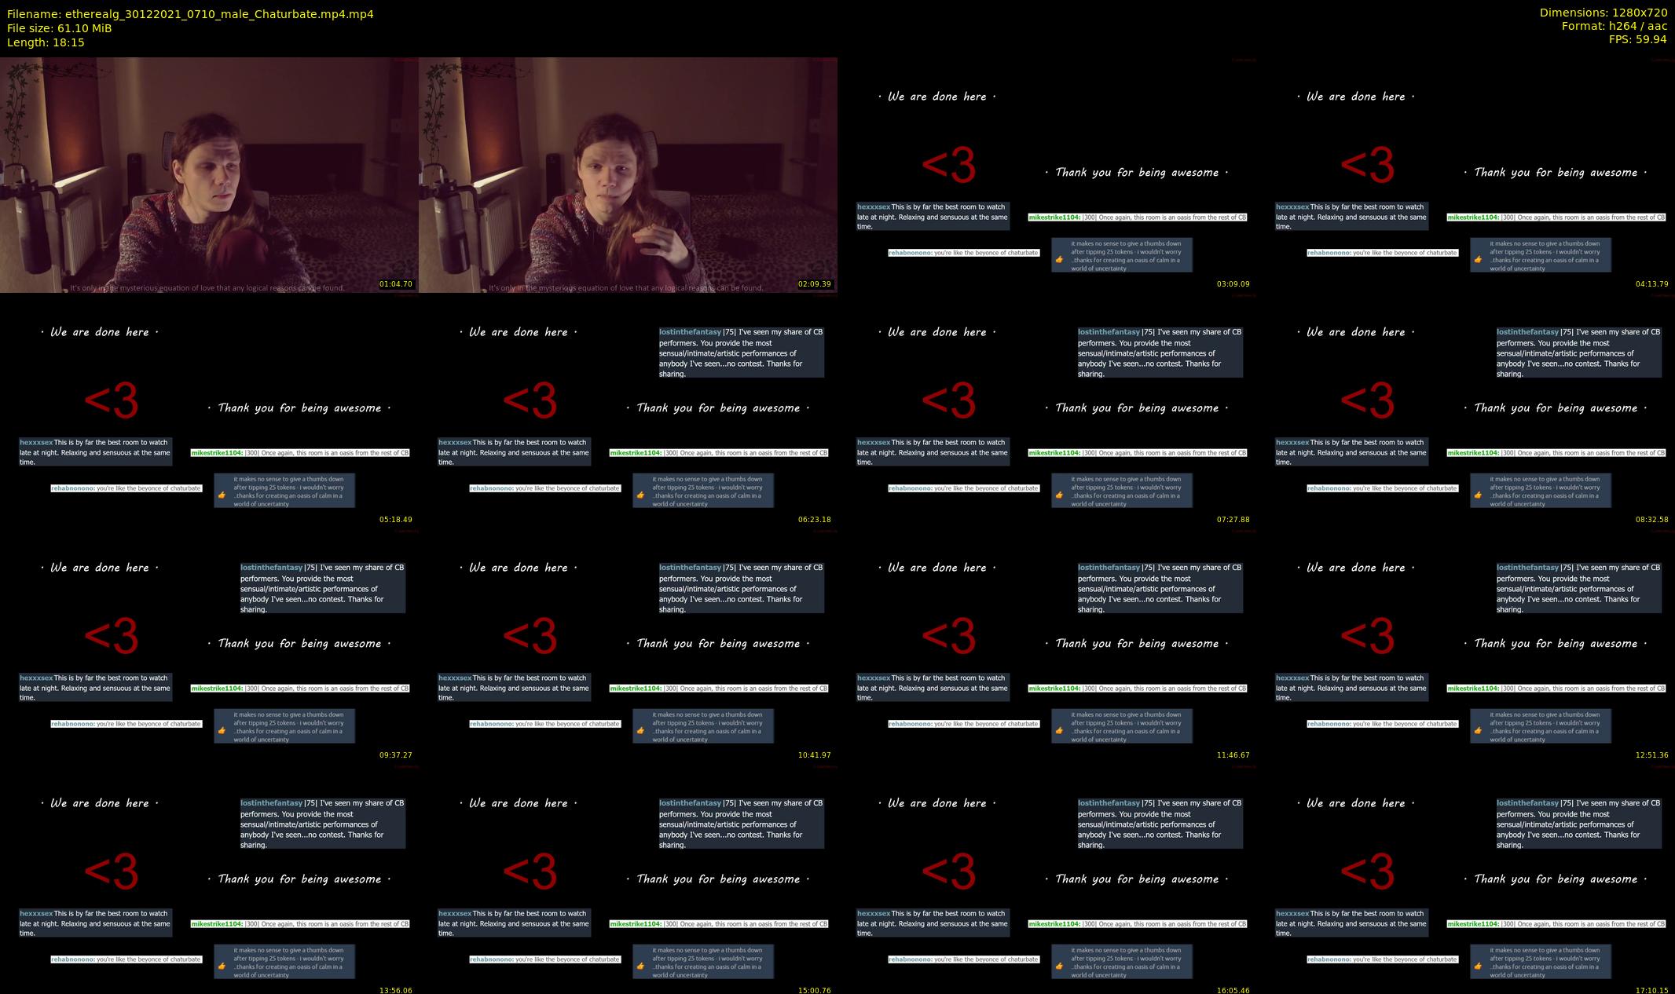Click the thumbs-up emoji in the 15:00.76 frame
Viewport: 1675px width, 994px height.
640,966
